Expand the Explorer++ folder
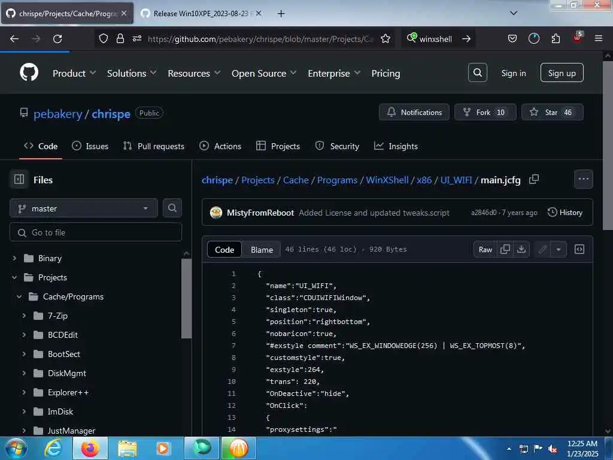Screen dimensions: 613x460 coord(24,392)
